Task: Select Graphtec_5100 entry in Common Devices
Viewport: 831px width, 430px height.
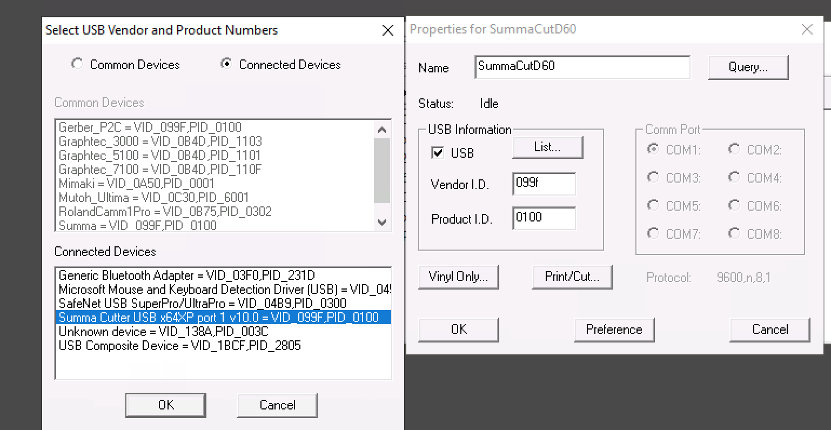Action: (x=215, y=156)
